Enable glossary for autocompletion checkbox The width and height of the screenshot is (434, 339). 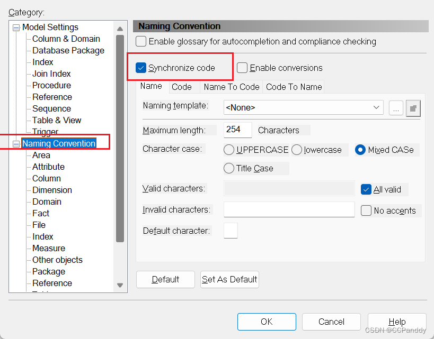[141, 41]
